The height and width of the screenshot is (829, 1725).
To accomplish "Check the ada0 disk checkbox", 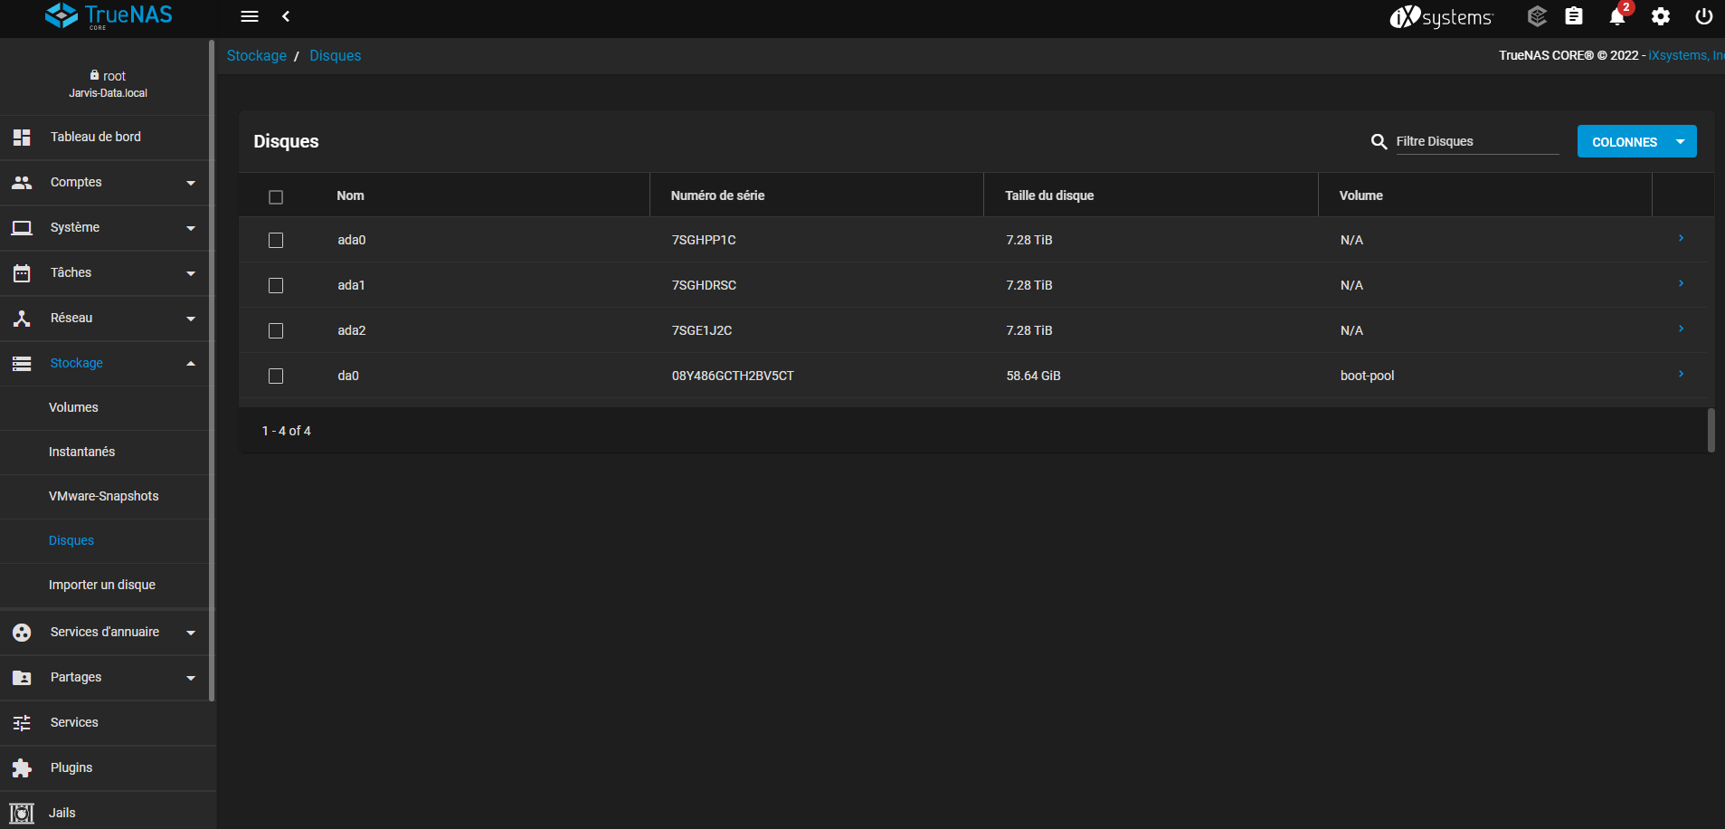I will coord(276,240).
